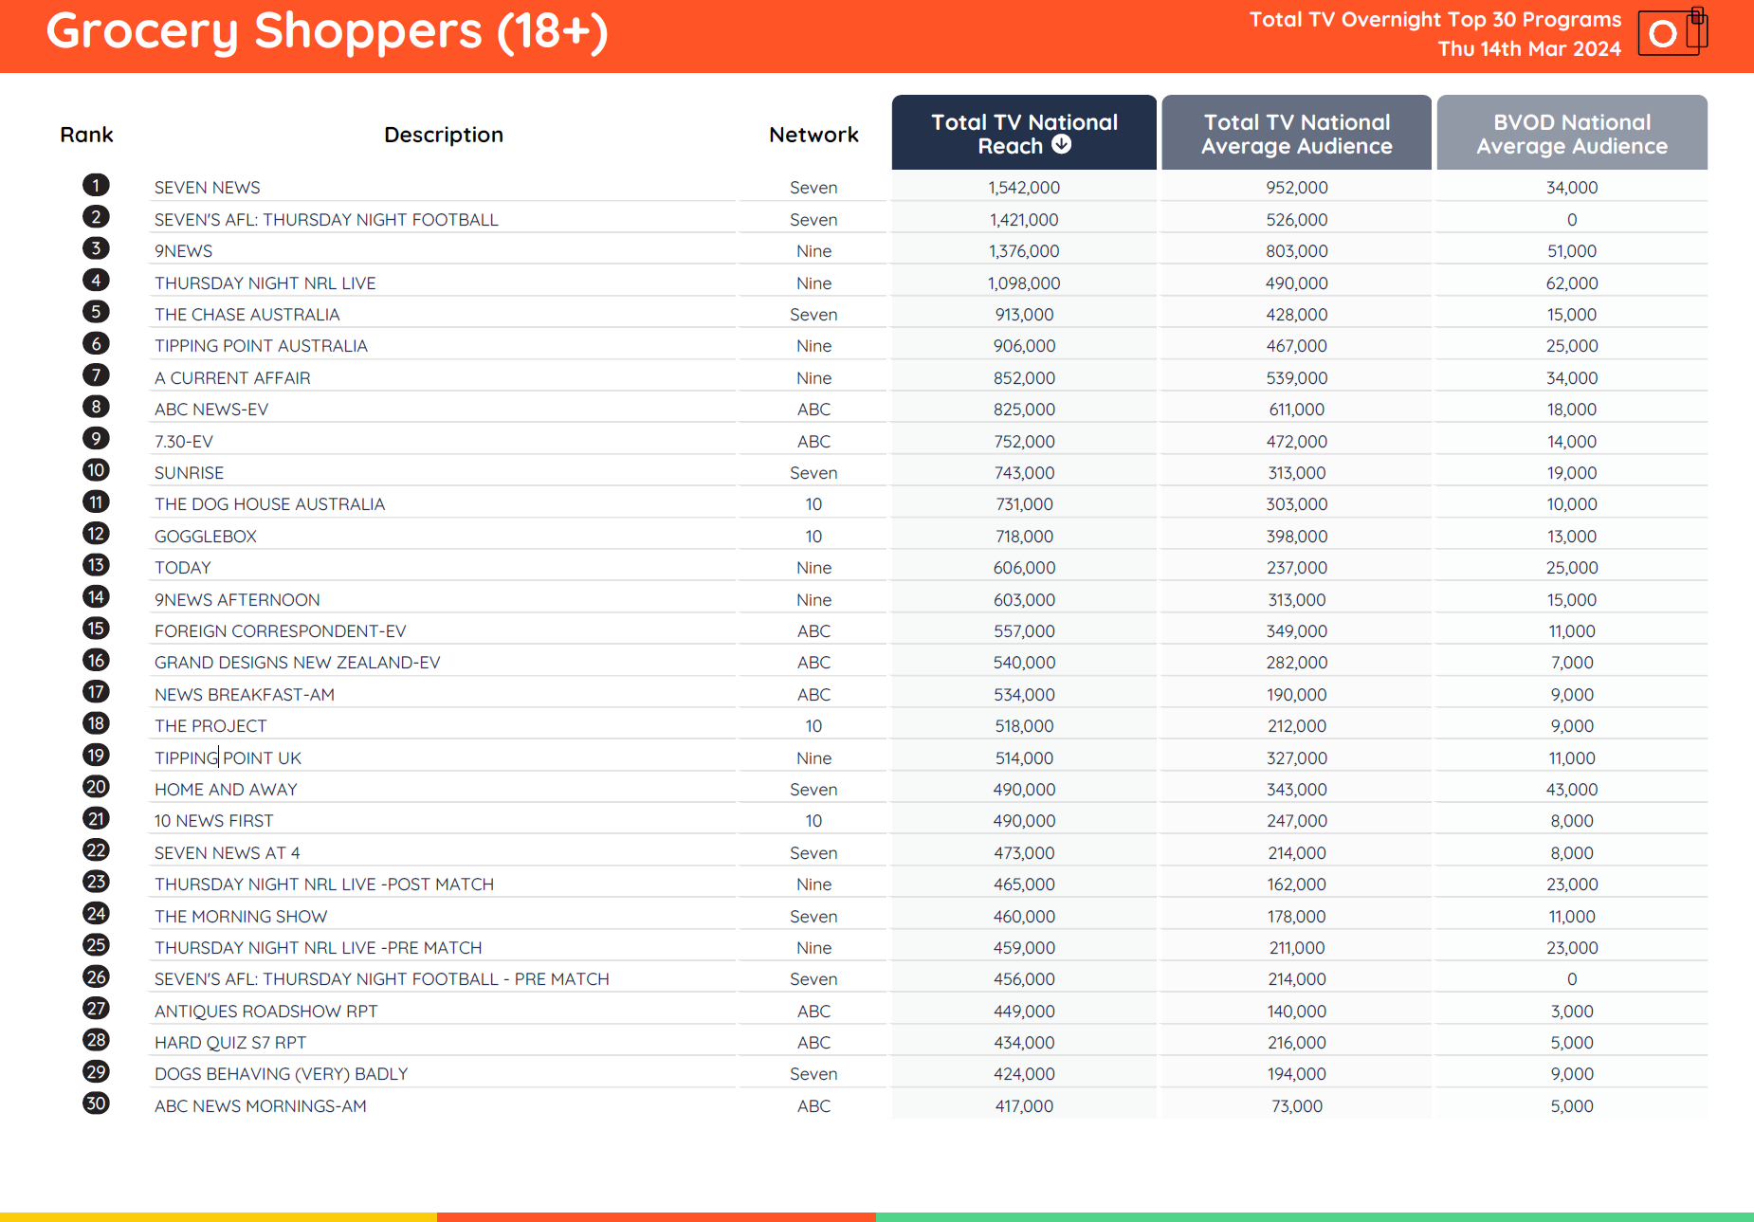Click the Network column header
This screenshot has height=1222, width=1754.
click(x=813, y=135)
